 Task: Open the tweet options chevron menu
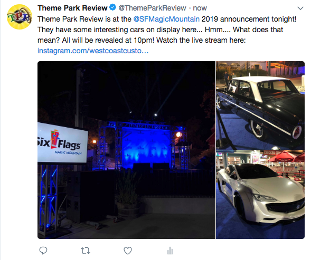300,8
